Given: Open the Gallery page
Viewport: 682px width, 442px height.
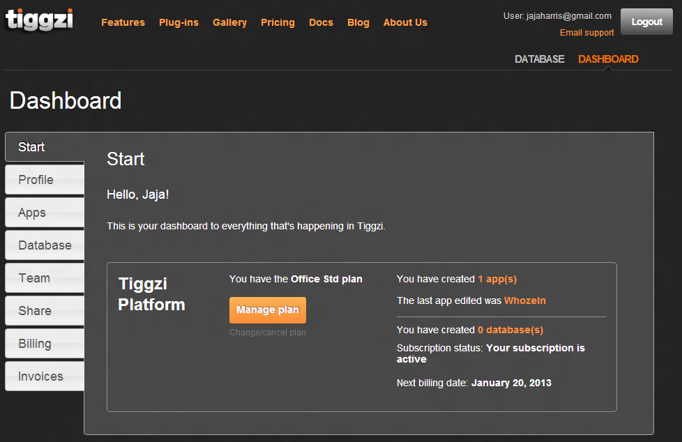Looking at the screenshot, I should click(x=229, y=22).
